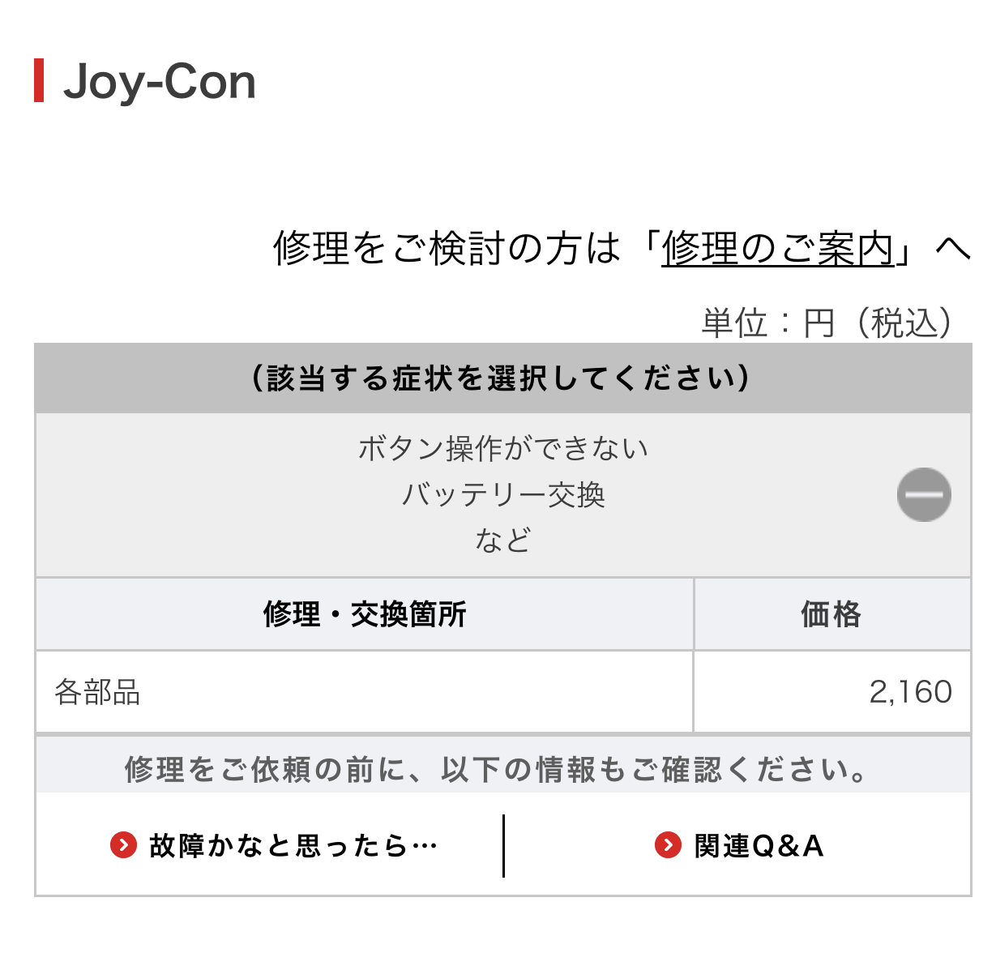Click the Joy-Con heading text
Screen dimensions: 996x953
160,82
